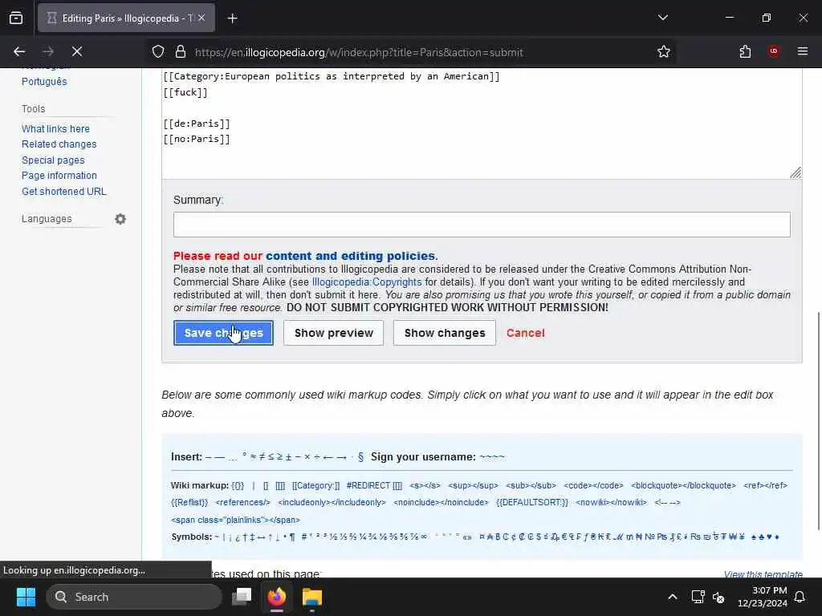This screenshot has height=616, width=822.
Task: Focus the Summary text field
Action: tap(482, 225)
